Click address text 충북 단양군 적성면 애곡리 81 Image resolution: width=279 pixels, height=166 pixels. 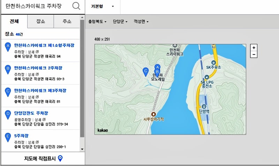tap(37, 101)
